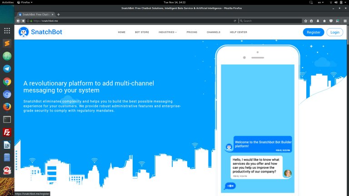The image size is (349, 196).
Task: Go back with the Firefox back arrow
Action: tap(18, 21)
